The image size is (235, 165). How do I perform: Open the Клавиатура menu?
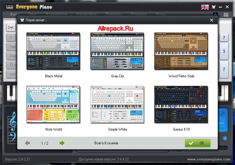tap(57, 14)
